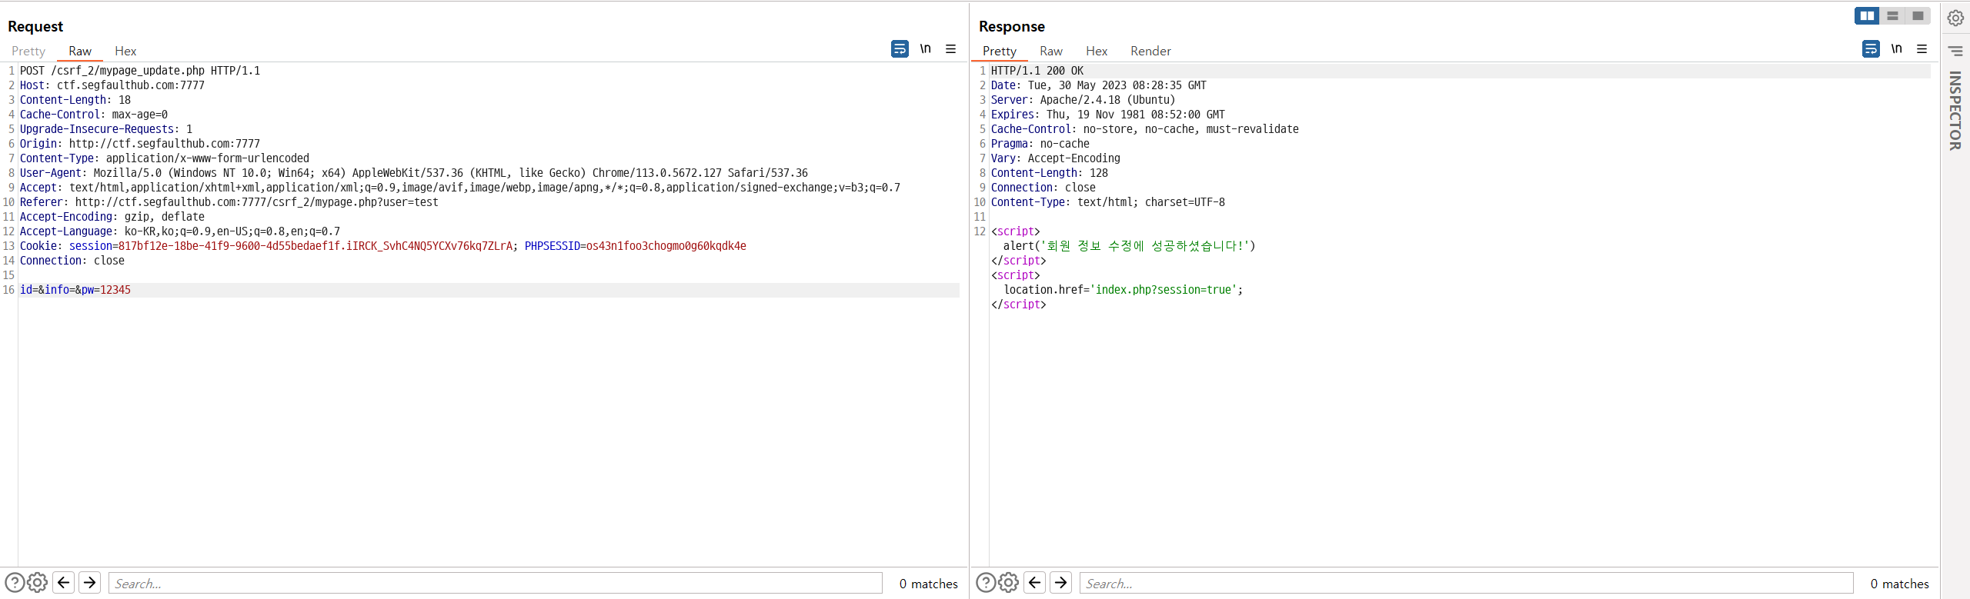
Task: Click the POST /csrf_2/mypage_update.php request line
Action: [140, 71]
